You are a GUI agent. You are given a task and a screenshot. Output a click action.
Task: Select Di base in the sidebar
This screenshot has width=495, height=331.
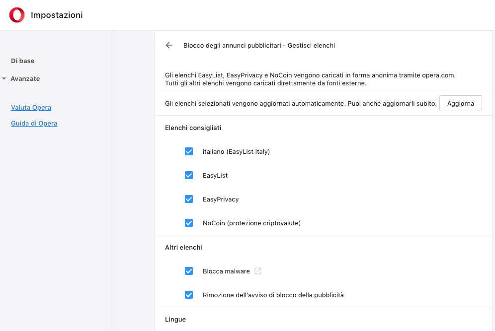(23, 61)
